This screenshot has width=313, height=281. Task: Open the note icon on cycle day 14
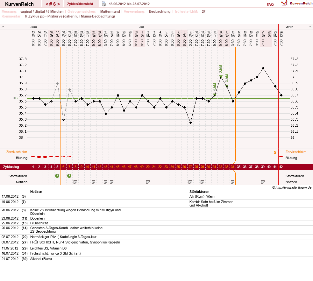point(111,182)
